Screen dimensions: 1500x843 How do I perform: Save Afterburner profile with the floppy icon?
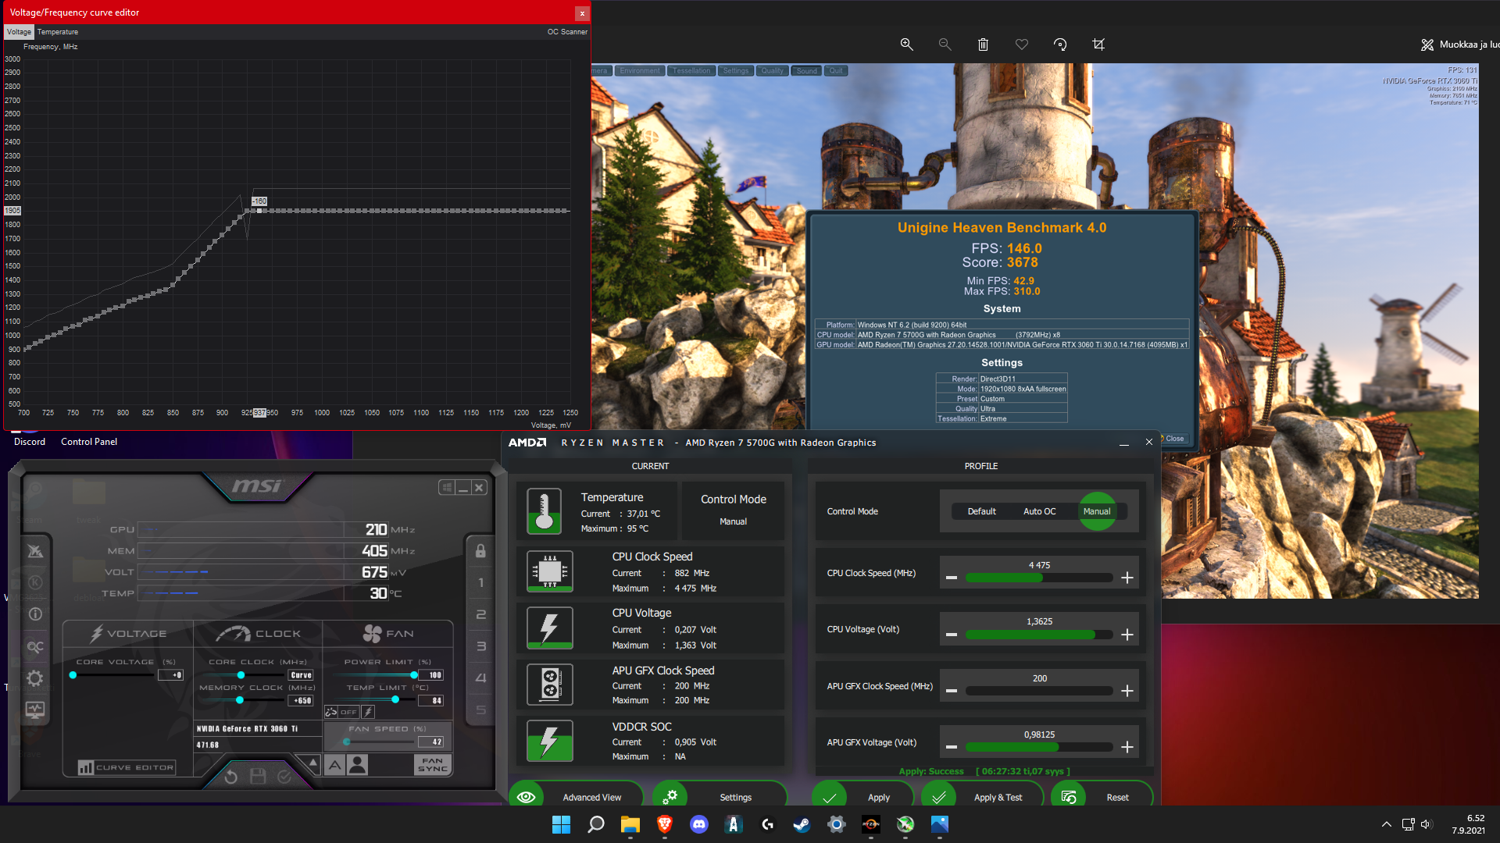(x=258, y=777)
